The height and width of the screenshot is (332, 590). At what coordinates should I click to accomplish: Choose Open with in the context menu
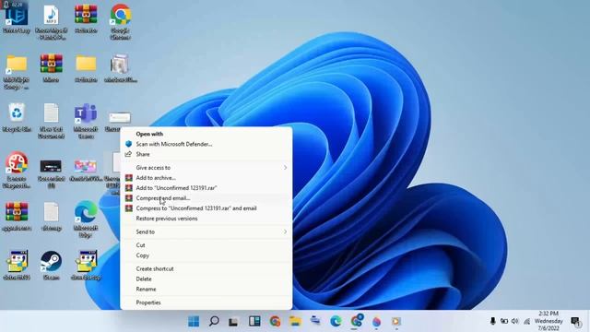pos(149,134)
